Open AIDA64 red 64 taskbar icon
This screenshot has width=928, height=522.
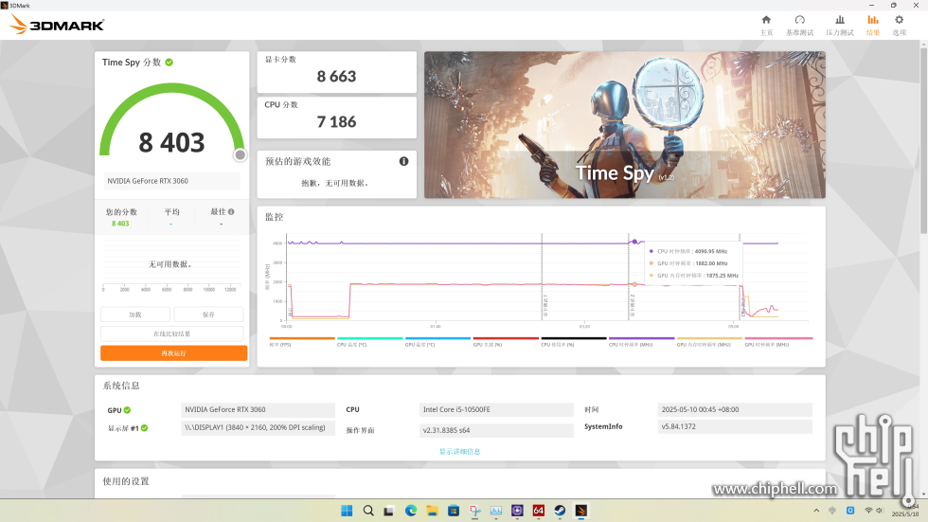(539, 511)
